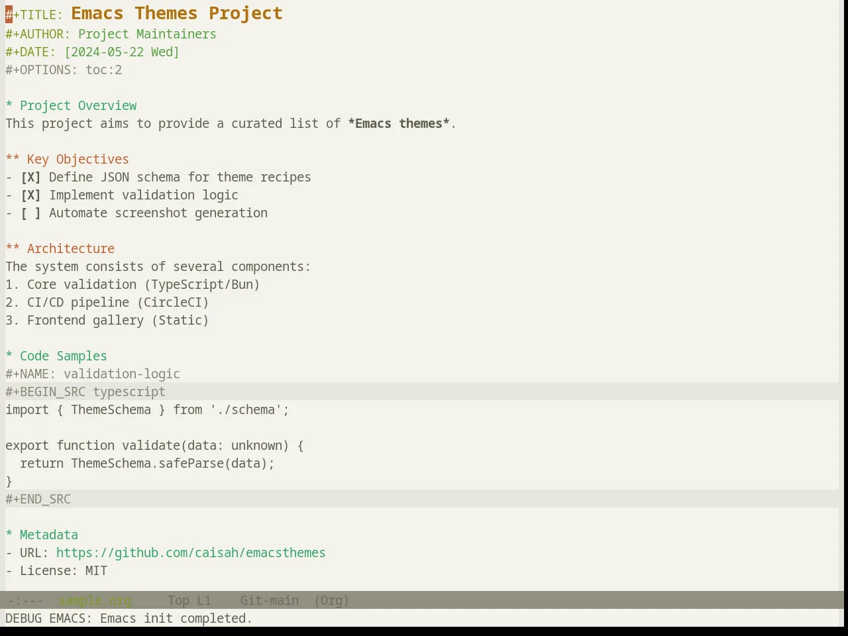Click the (Org) major mode indicator

(x=331, y=601)
